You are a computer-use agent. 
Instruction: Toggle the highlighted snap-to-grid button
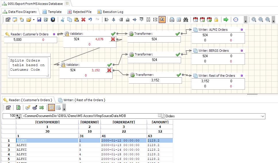pyautogui.click(x=162, y=20)
